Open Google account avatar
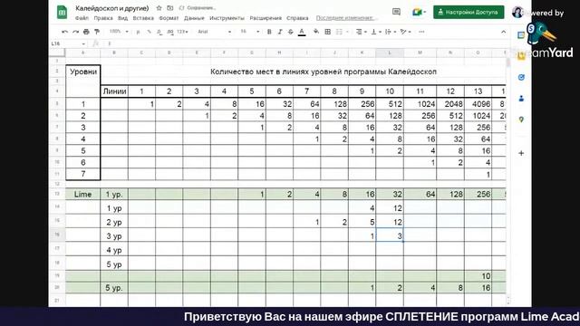 (x=517, y=12)
